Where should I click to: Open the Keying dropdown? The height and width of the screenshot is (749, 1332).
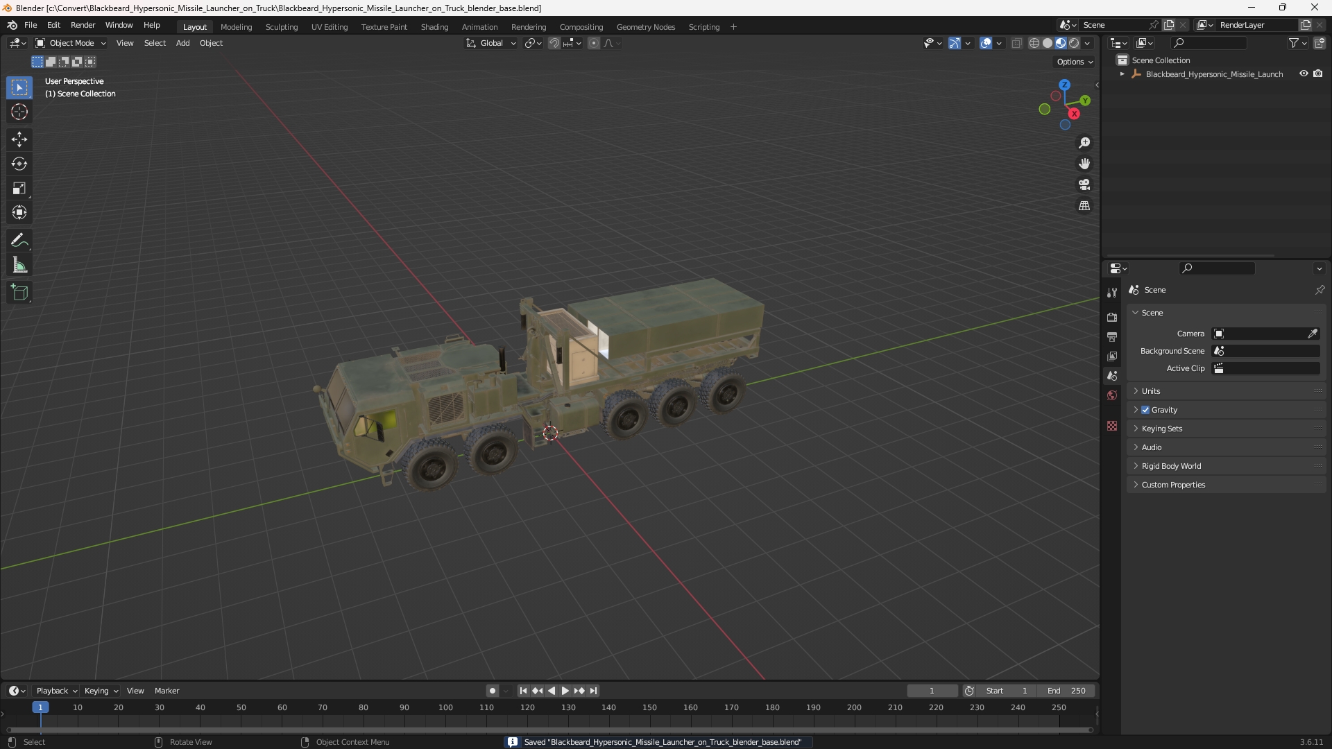tap(101, 691)
